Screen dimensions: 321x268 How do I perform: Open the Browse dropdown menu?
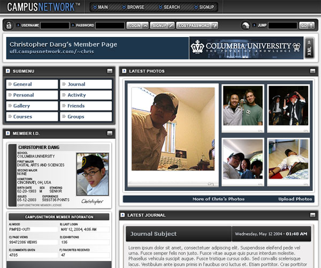point(133,8)
